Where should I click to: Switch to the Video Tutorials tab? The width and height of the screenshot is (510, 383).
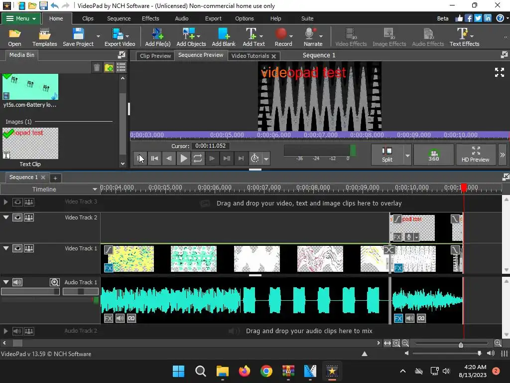(x=250, y=56)
